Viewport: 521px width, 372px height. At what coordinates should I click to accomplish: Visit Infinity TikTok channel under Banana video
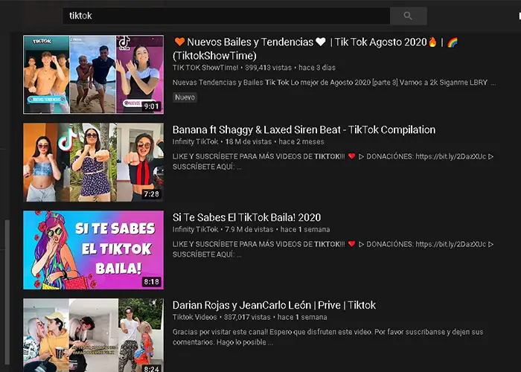click(x=195, y=142)
